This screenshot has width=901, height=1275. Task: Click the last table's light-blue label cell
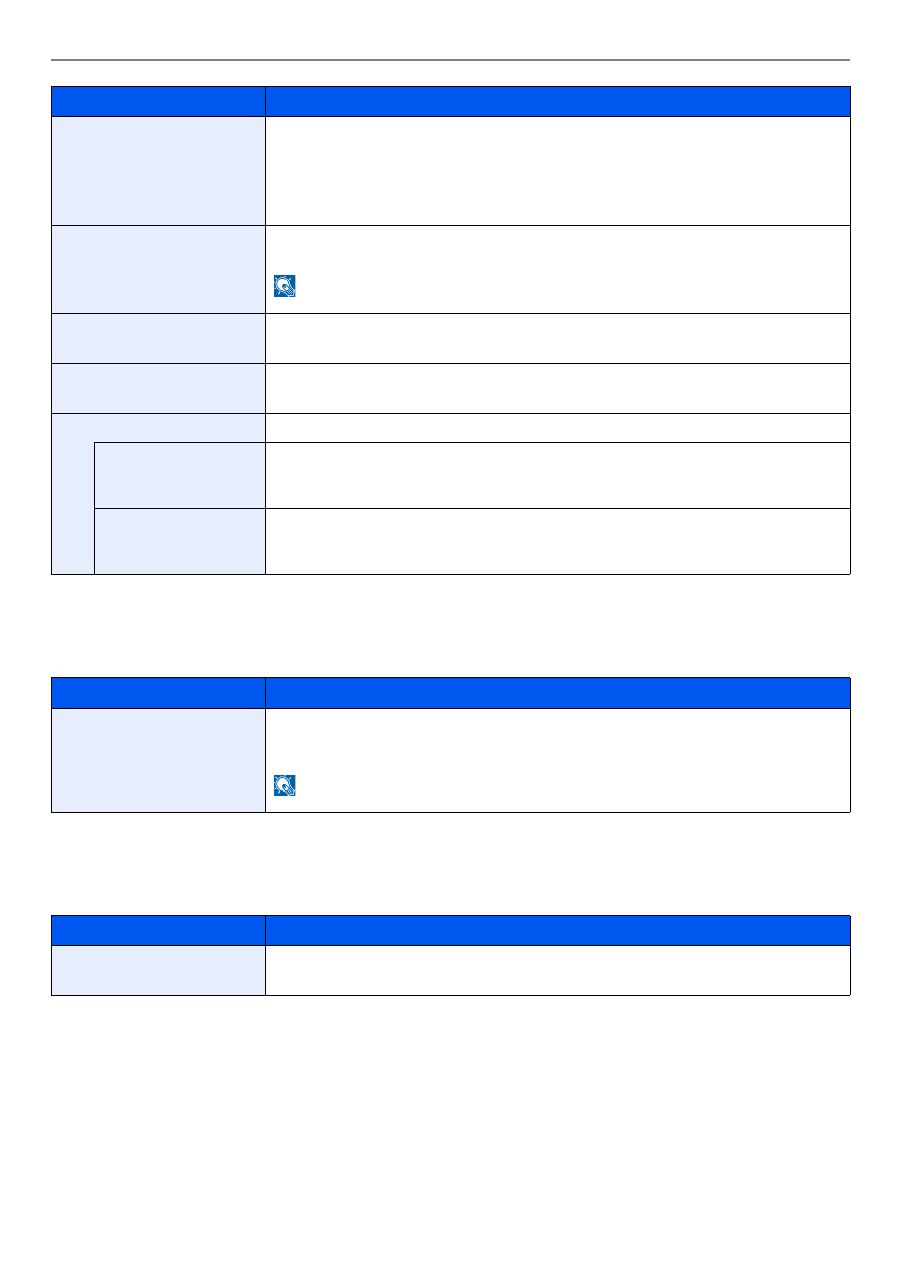[x=159, y=971]
